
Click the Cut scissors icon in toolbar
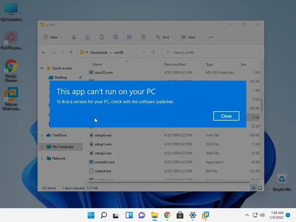(x=74, y=37)
